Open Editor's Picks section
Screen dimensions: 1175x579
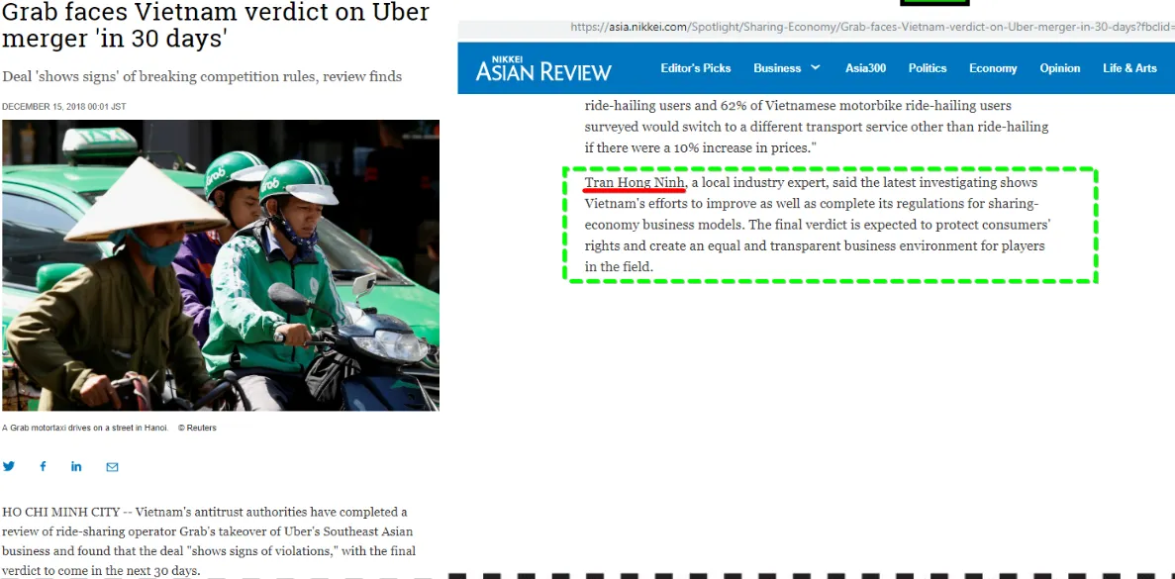coord(696,68)
